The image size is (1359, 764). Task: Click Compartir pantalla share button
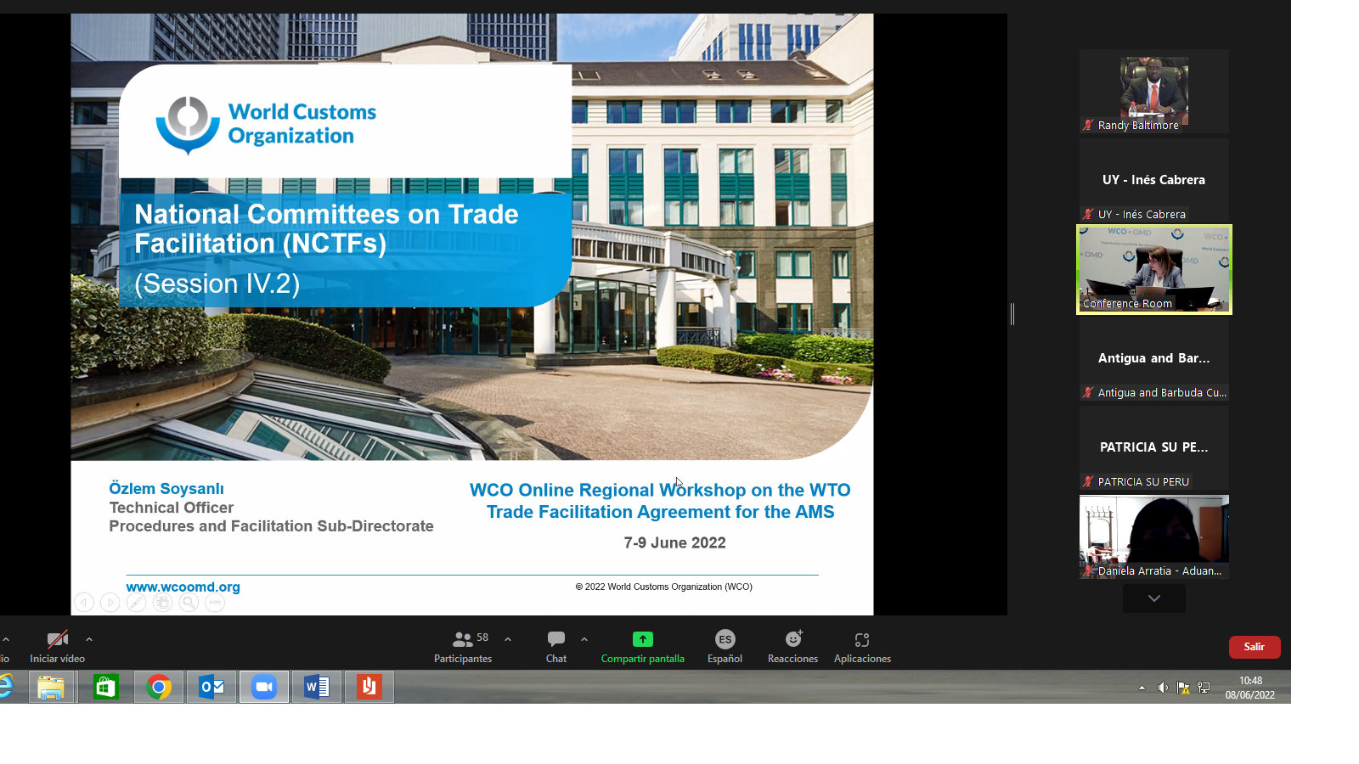643,647
